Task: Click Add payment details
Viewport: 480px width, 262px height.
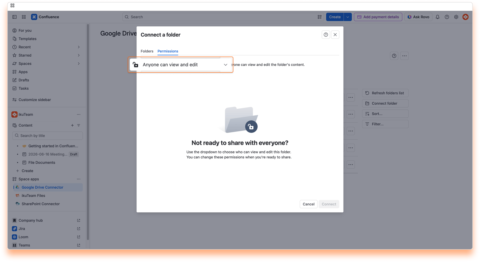Action: tap(378, 17)
